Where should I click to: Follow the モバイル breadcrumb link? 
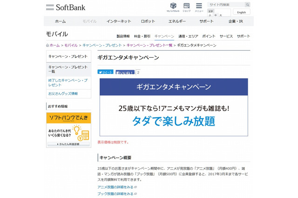click(x=71, y=46)
